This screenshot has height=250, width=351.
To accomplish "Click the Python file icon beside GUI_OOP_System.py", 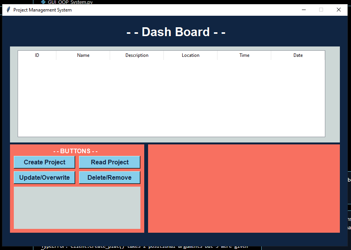I will pos(43,2).
